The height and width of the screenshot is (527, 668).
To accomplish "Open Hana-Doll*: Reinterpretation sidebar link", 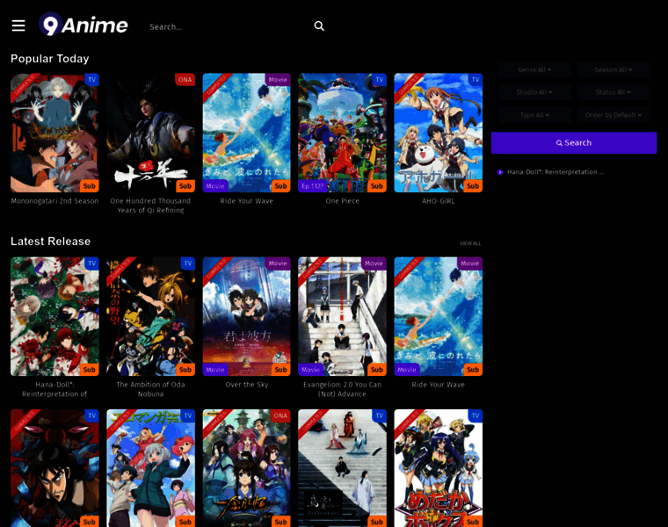I will (x=555, y=172).
